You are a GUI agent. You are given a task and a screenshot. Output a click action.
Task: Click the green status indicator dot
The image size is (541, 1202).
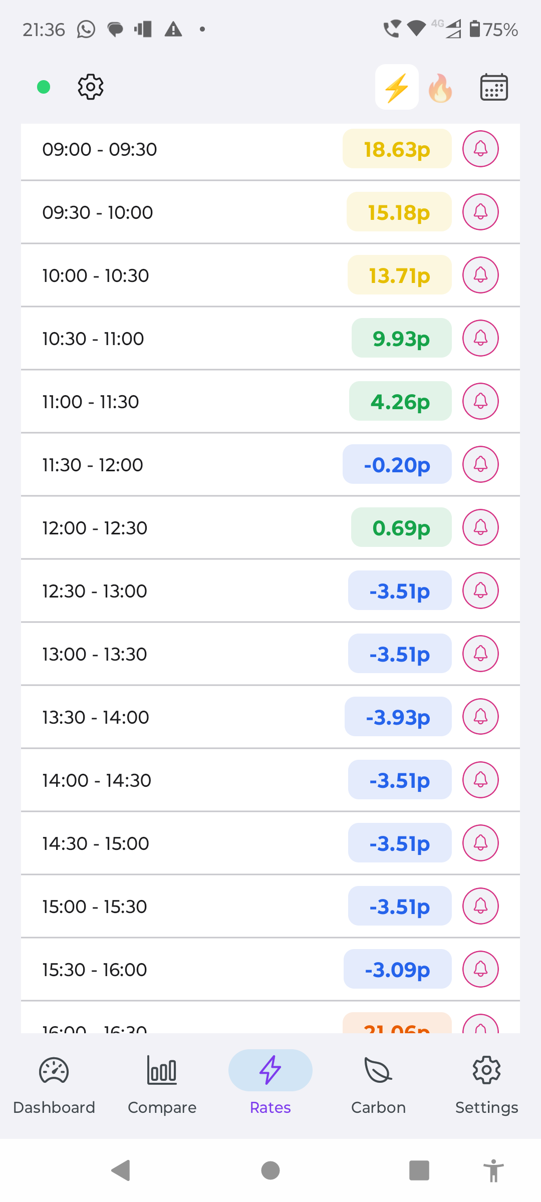tap(44, 87)
